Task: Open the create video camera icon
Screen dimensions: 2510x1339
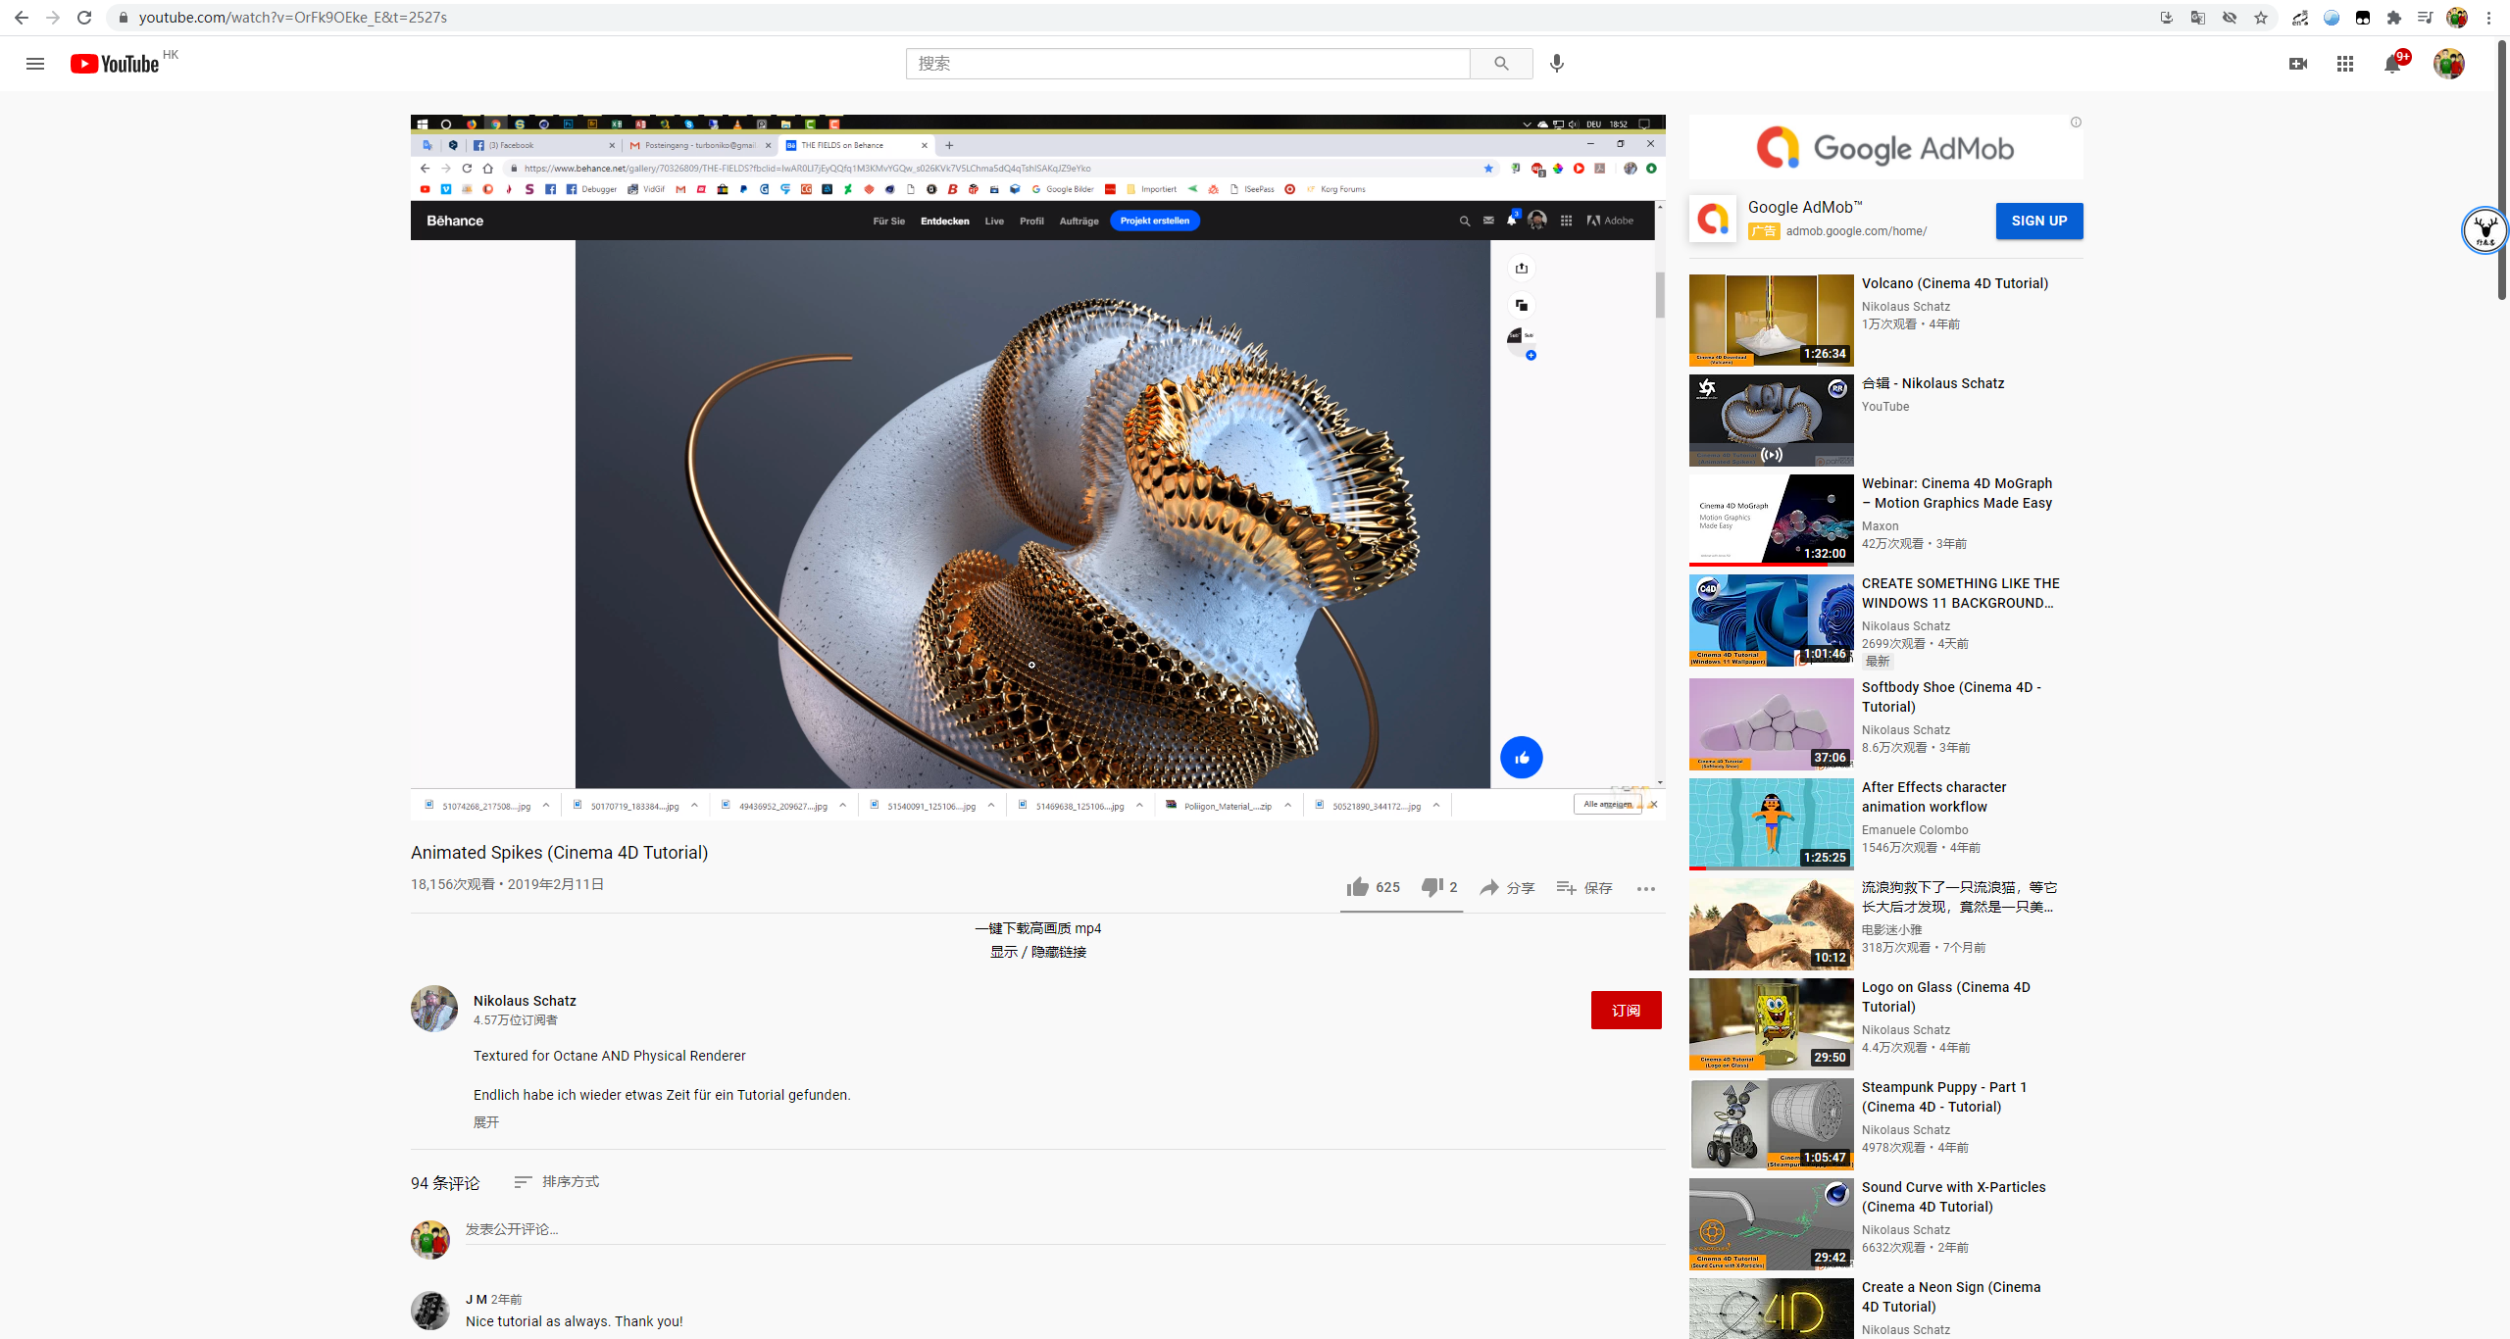Action: click(x=2297, y=64)
